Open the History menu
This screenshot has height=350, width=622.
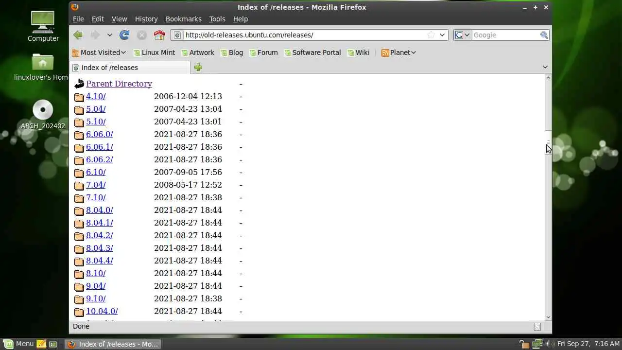coord(146,19)
